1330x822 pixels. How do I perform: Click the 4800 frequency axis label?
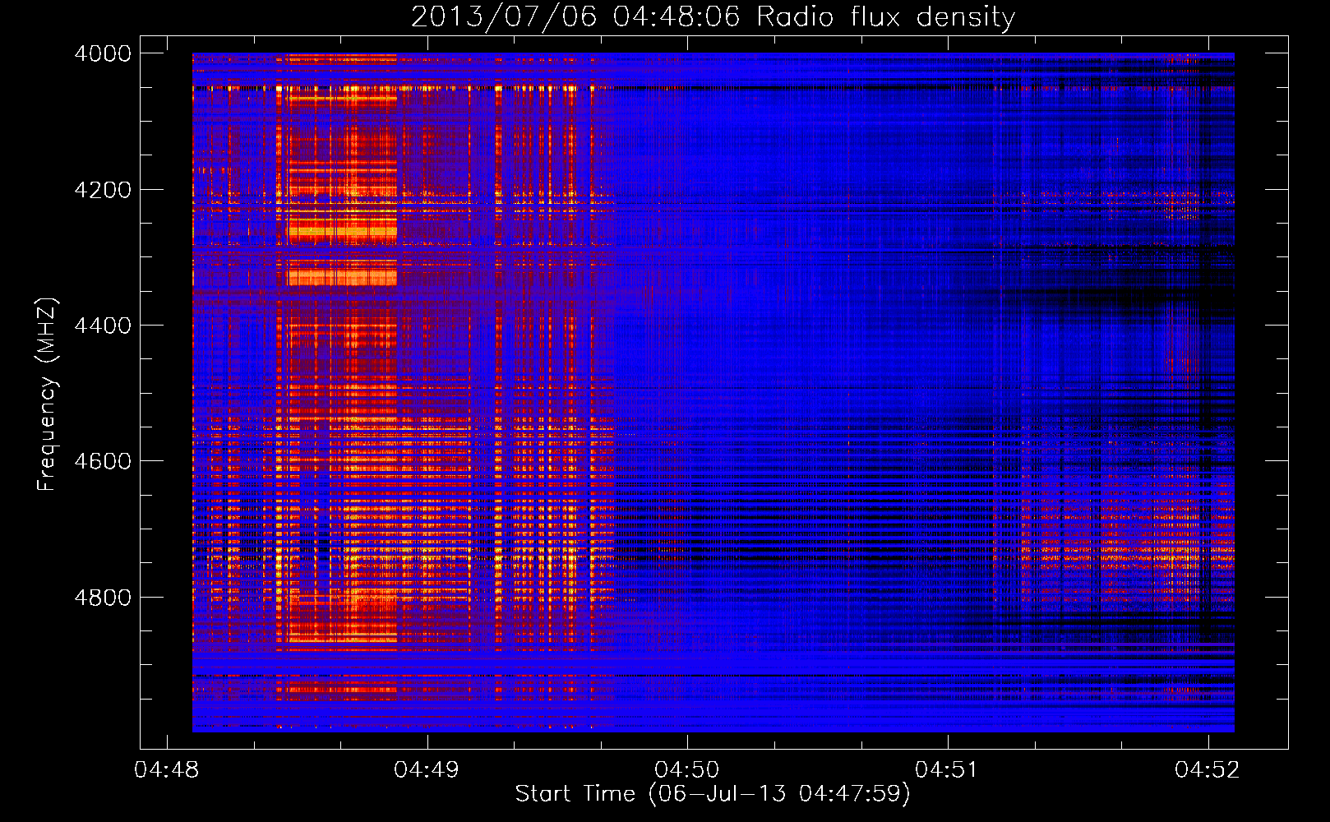pyautogui.click(x=103, y=597)
